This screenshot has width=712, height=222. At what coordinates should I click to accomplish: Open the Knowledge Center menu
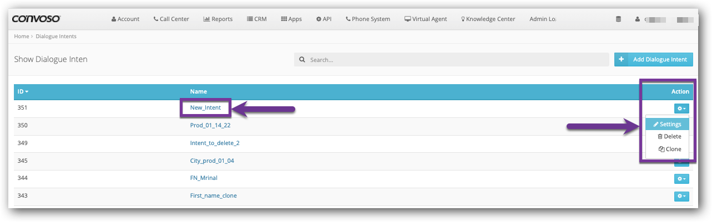[488, 19]
